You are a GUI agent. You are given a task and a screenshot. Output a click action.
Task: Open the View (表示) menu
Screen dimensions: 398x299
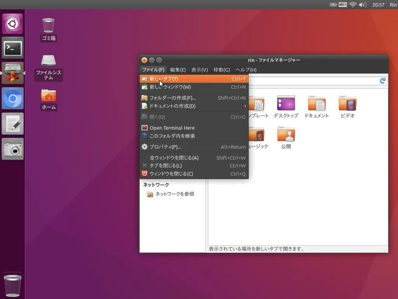click(199, 70)
